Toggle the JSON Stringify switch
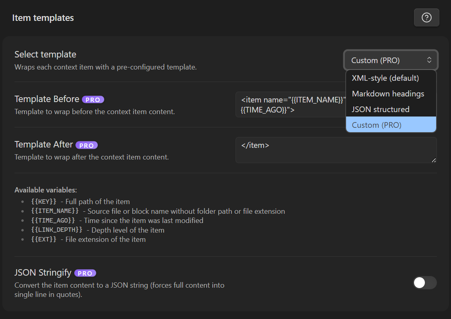 pos(424,282)
